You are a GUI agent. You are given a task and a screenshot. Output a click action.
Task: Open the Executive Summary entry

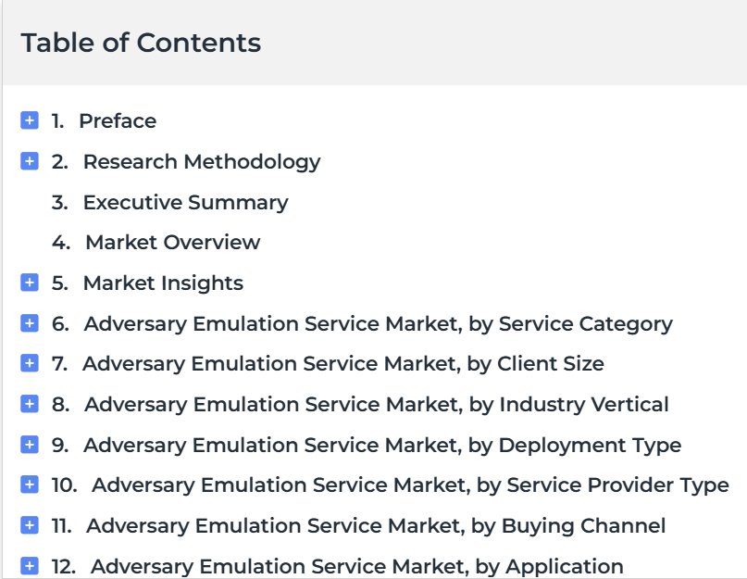pyautogui.click(x=186, y=203)
